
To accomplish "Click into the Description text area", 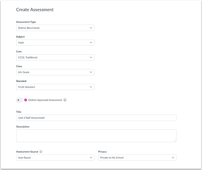I will (x=96, y=136).
